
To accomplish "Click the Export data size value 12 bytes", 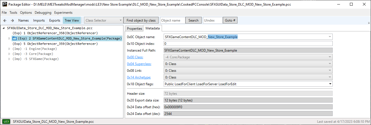I will point(248,100).
